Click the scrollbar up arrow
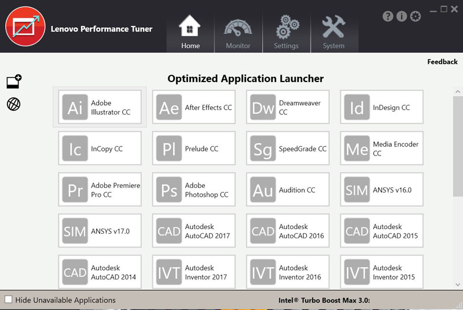 click(458, 92)
